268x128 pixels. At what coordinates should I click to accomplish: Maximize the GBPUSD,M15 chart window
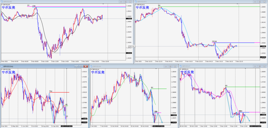coord(260,1)
